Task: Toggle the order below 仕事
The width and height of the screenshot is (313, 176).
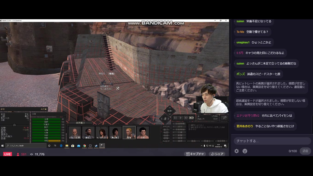Action: coord(179,135)
